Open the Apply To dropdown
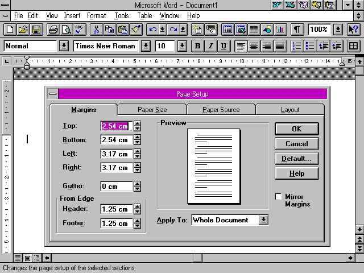This screenshot has height=273, width=364. [263, 220]
